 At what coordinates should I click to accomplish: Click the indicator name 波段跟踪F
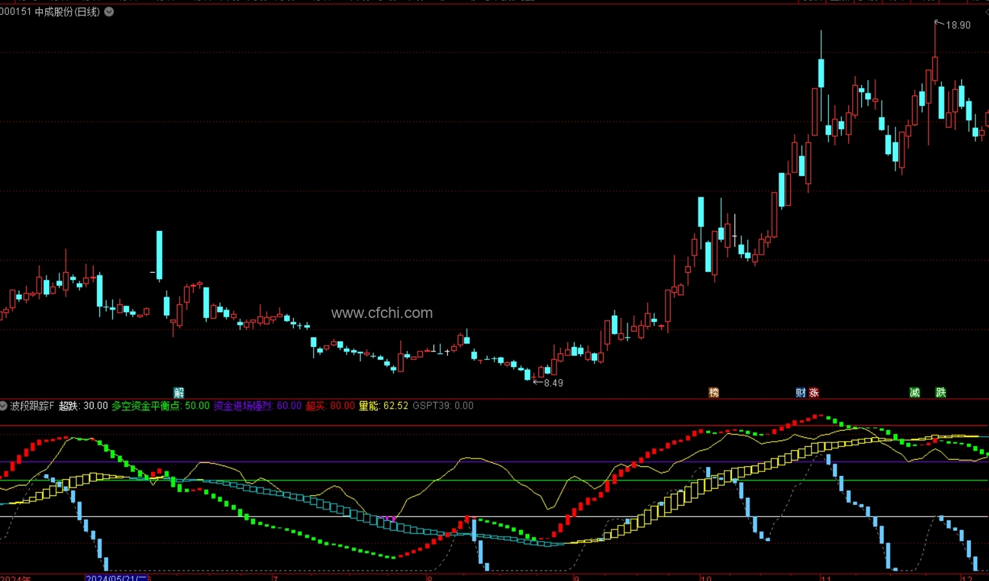pos(32,406)
